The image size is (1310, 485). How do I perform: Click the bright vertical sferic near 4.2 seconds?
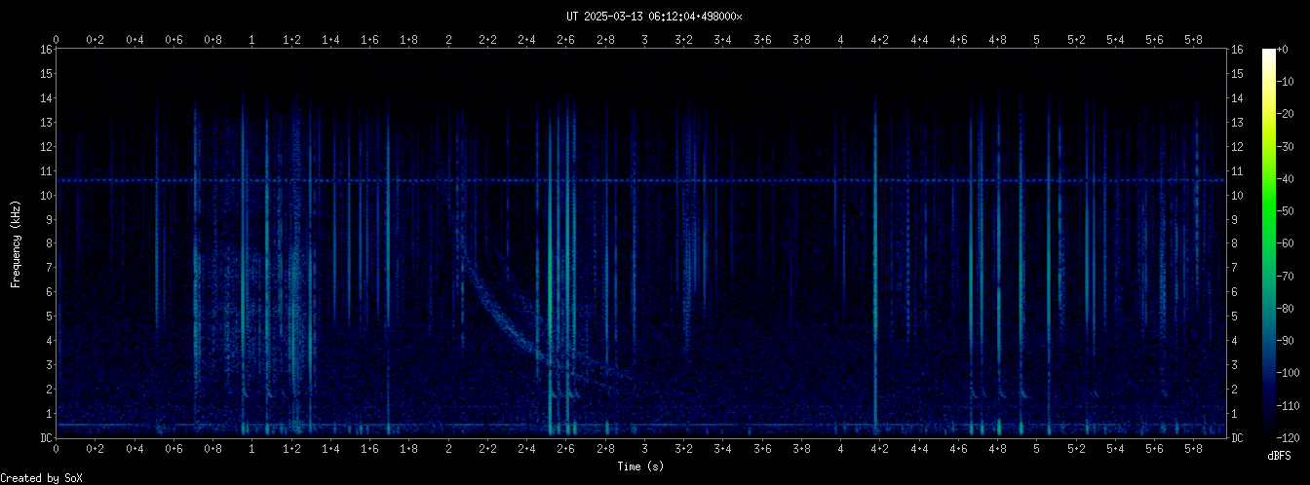(875, 263)
